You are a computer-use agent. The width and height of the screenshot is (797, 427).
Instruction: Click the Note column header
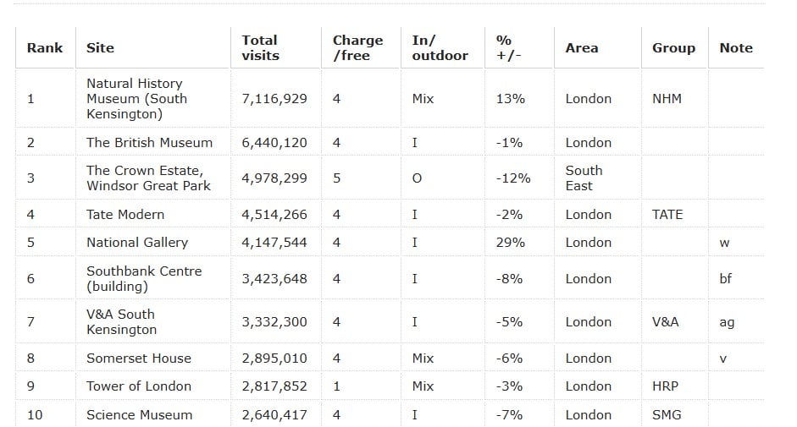[x=736, y=47]
